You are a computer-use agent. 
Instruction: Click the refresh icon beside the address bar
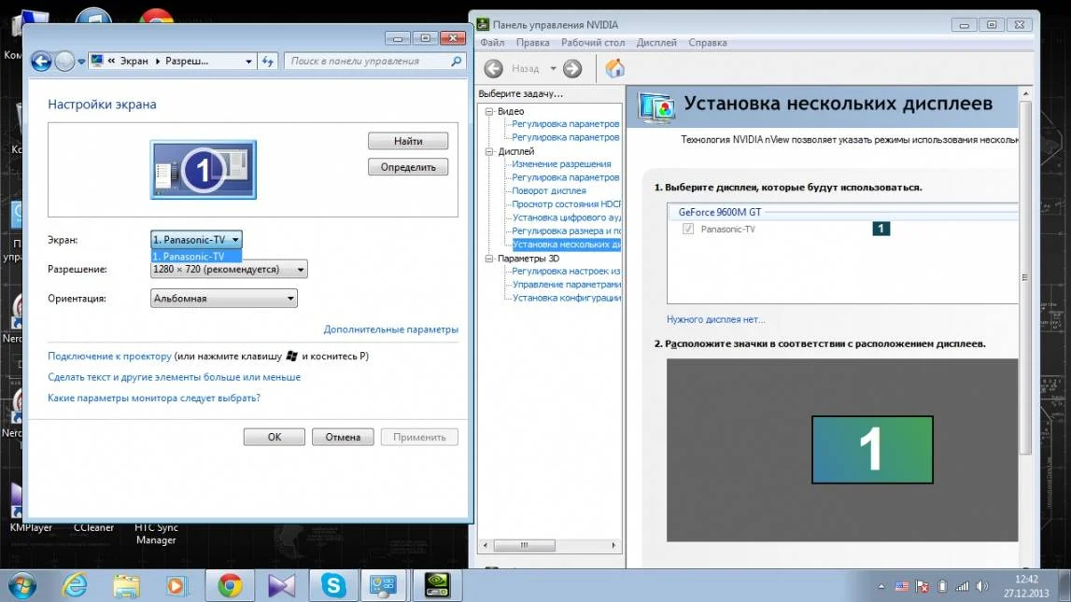point(268,62)
